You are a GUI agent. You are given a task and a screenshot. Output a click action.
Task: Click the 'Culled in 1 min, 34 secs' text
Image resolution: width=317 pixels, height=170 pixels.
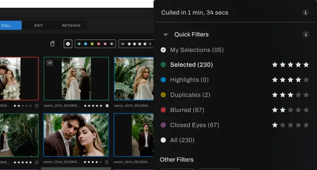pos(195,12)
